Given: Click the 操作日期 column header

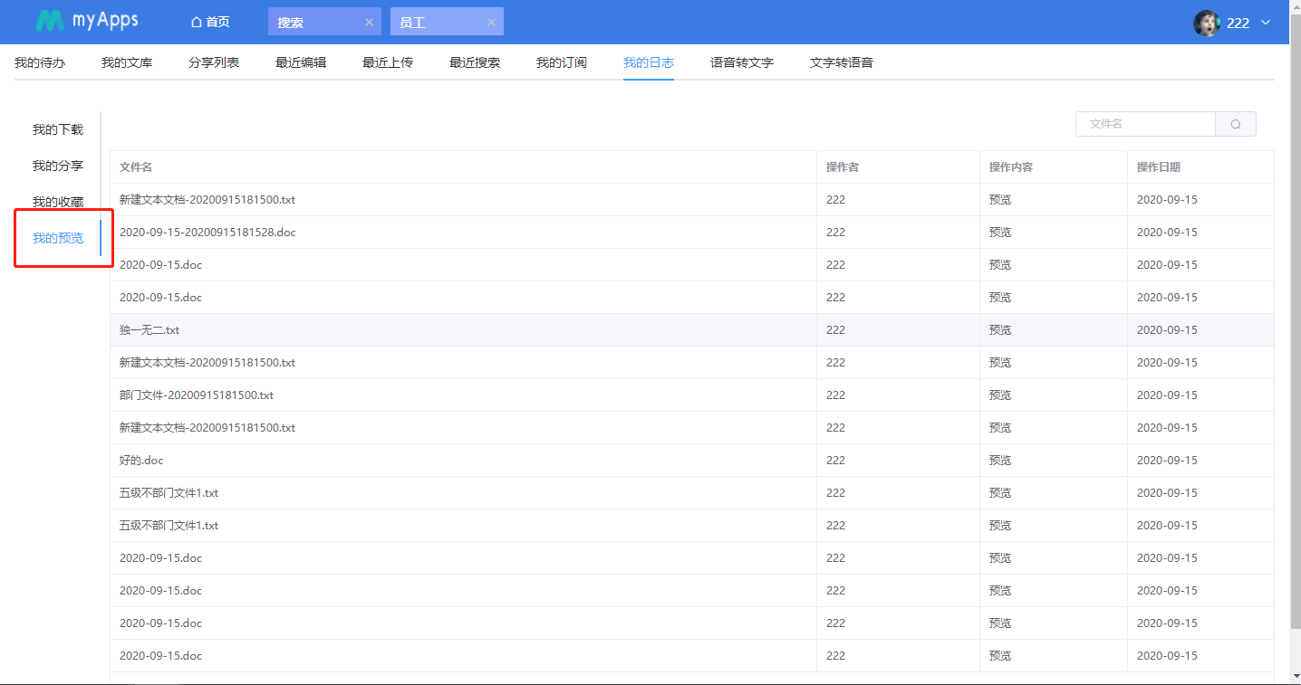Looking at the screenshot, I should [1158, 167].
